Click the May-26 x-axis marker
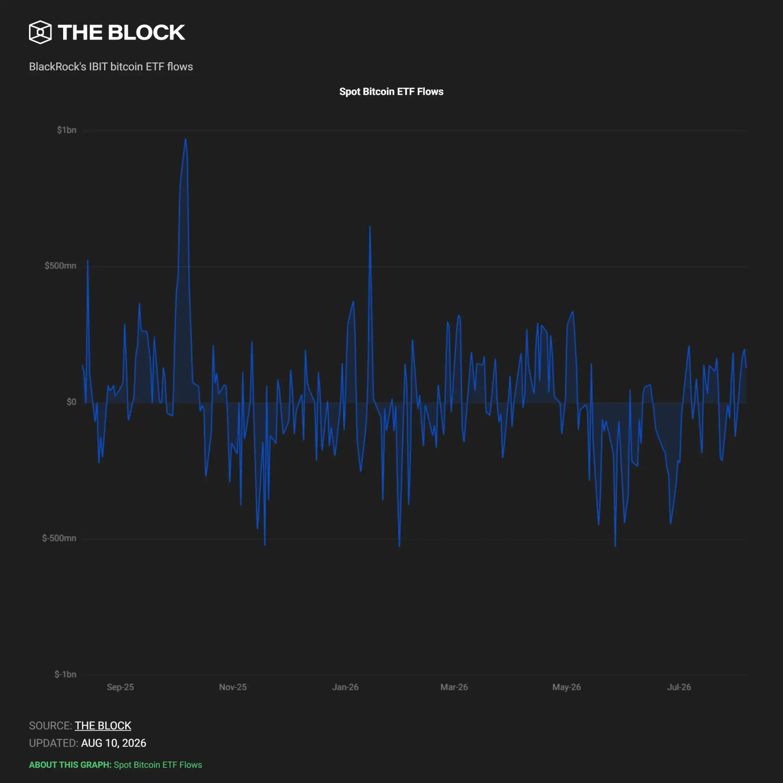783x783 pixels. (x=567, y=687)
